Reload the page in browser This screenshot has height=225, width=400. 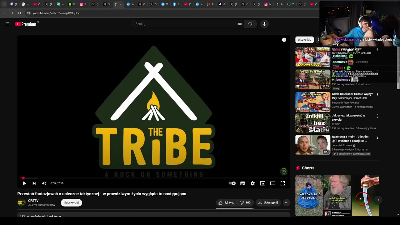pos(19,13)
